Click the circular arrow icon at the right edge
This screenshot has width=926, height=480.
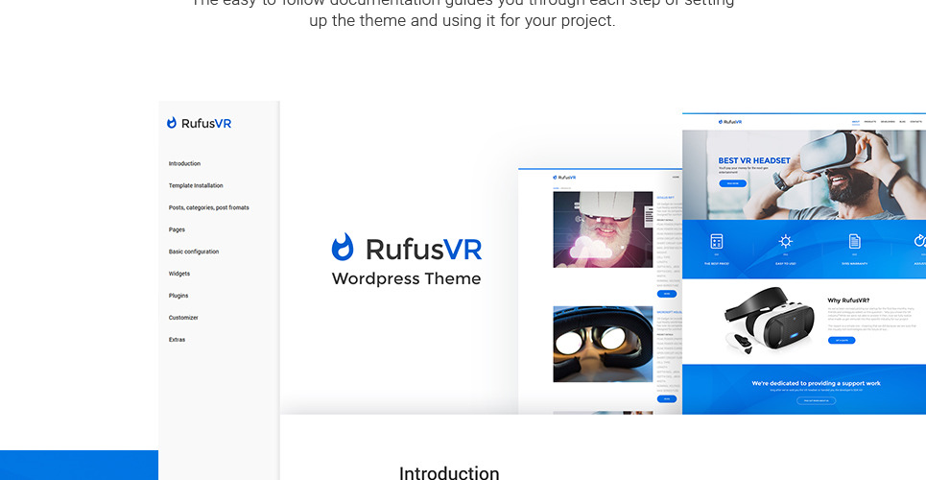(920, 241)
